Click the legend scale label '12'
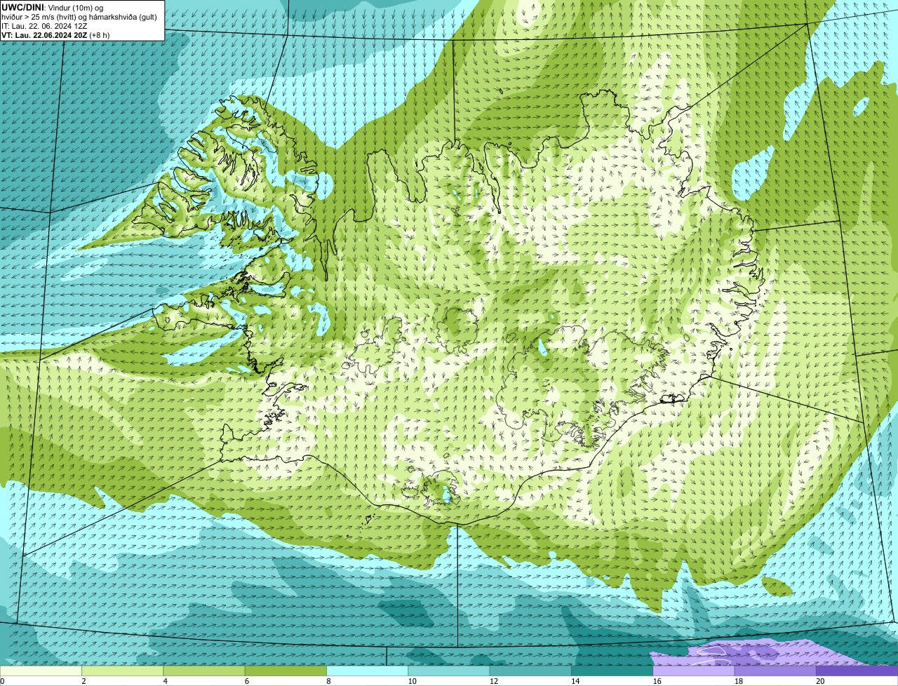898x686 pixels. (x=494, y=681)
